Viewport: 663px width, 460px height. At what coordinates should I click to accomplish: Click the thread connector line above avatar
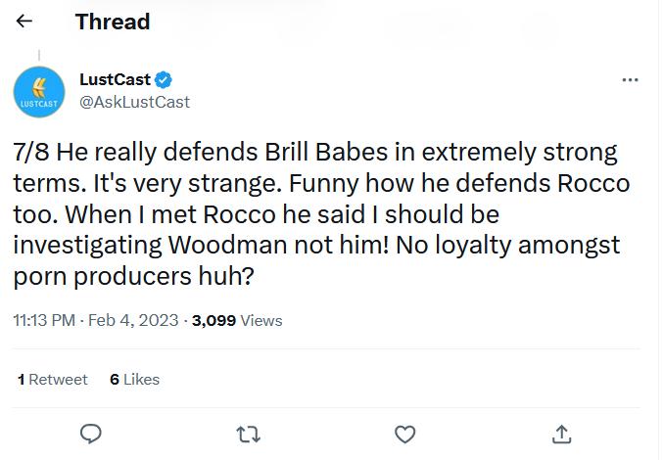(x=39, y=56)
